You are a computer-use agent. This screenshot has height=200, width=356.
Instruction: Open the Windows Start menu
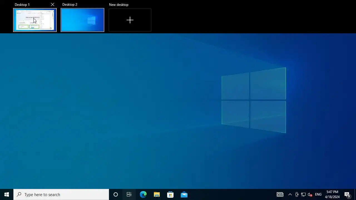pos(7,194)
